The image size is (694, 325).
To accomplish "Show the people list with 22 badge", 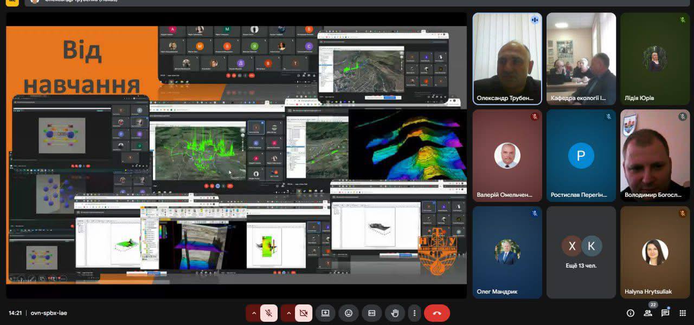I will 648,313.
